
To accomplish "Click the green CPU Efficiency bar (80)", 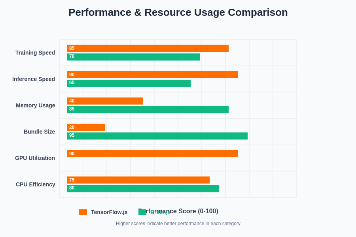I will (x=143, y=189).
